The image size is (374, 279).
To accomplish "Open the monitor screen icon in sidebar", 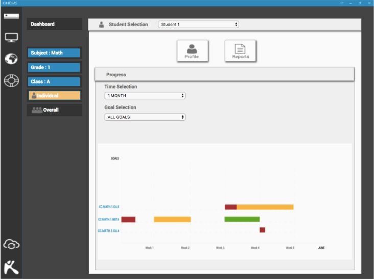I will pos(11,37).
